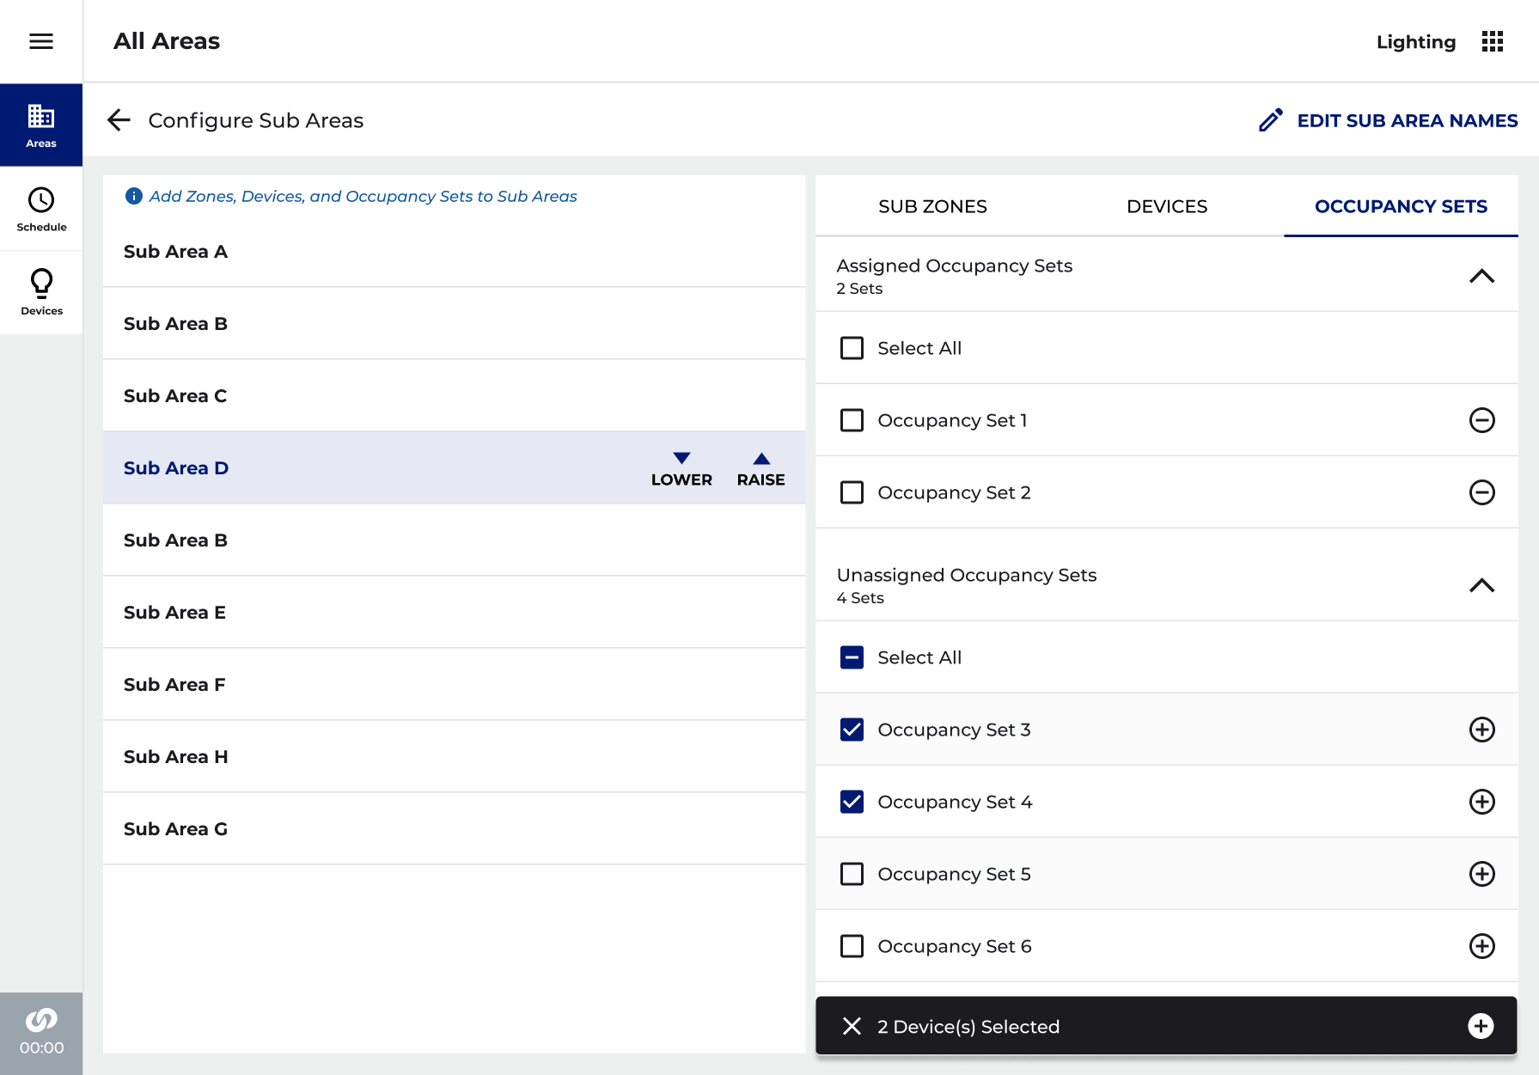Uncheck Occupancy Set 3 checkbox

[x=852, y=730]
